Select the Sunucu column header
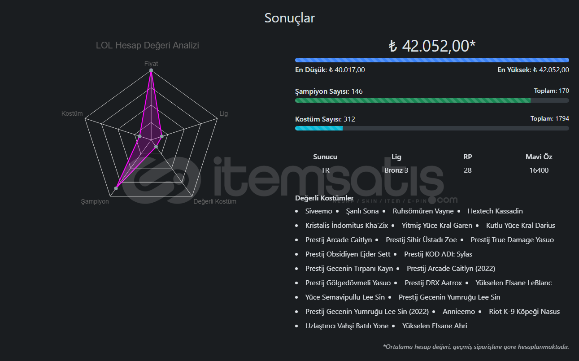 coord(325,157)
